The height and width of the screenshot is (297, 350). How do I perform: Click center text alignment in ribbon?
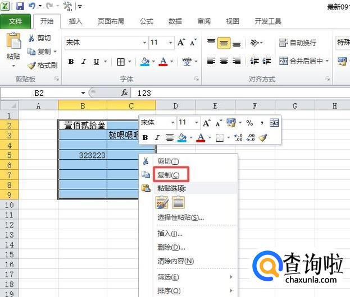click(x=224, y=61)
